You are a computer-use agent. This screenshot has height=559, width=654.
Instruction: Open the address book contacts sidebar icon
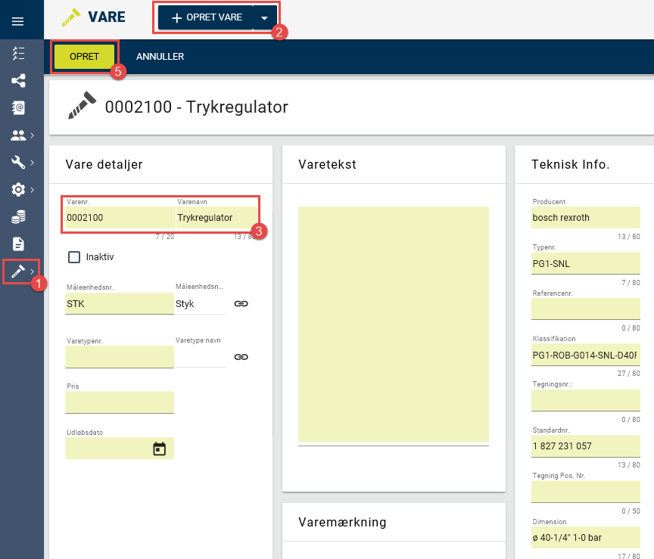click(x=18, y=107)
